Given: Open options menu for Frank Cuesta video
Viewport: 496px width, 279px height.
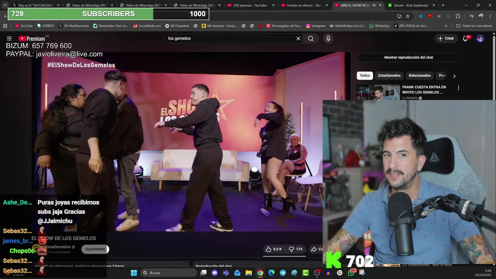Looking at the screenshot, I should (x=458, y=88).
